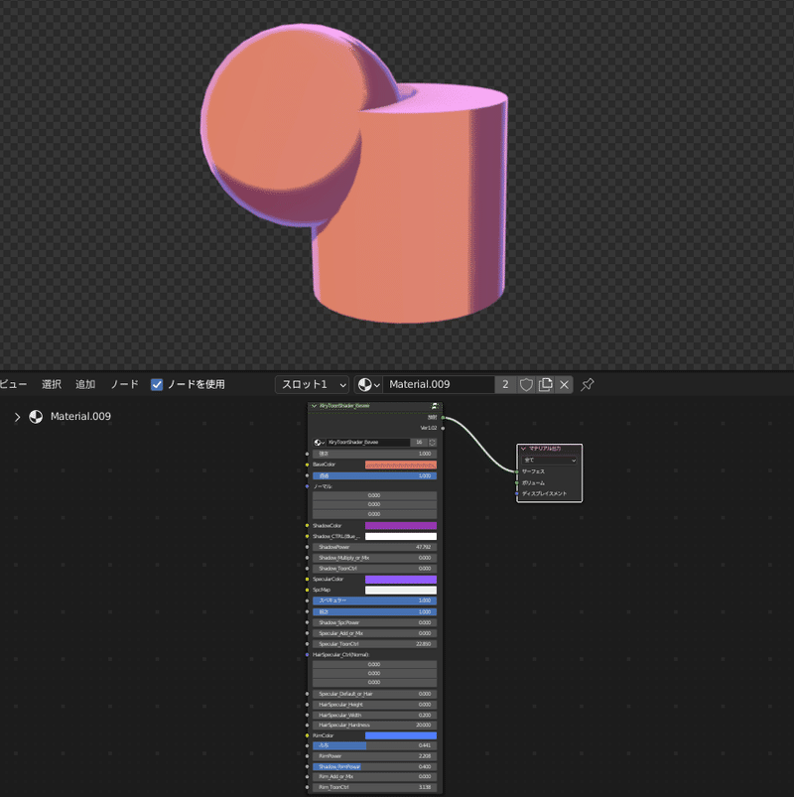Click the node group name field in the node
794x797 pixels.
pyautogui.click(x=368, y=443)
